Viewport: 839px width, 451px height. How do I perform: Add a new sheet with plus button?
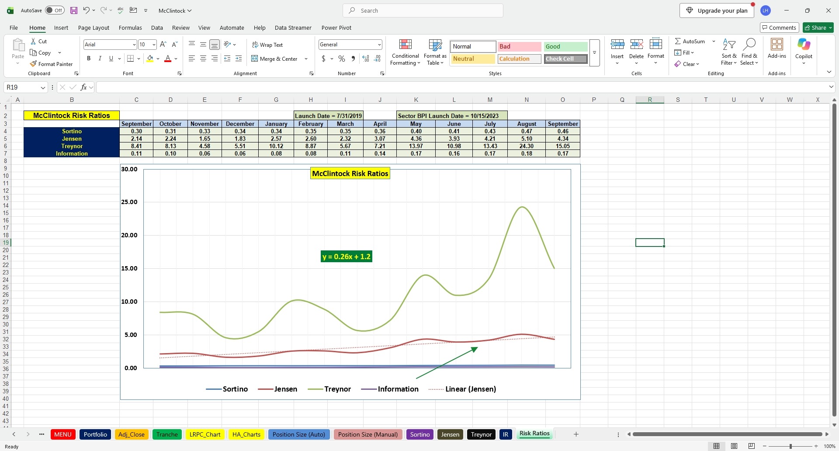click(x=576, y=434)
